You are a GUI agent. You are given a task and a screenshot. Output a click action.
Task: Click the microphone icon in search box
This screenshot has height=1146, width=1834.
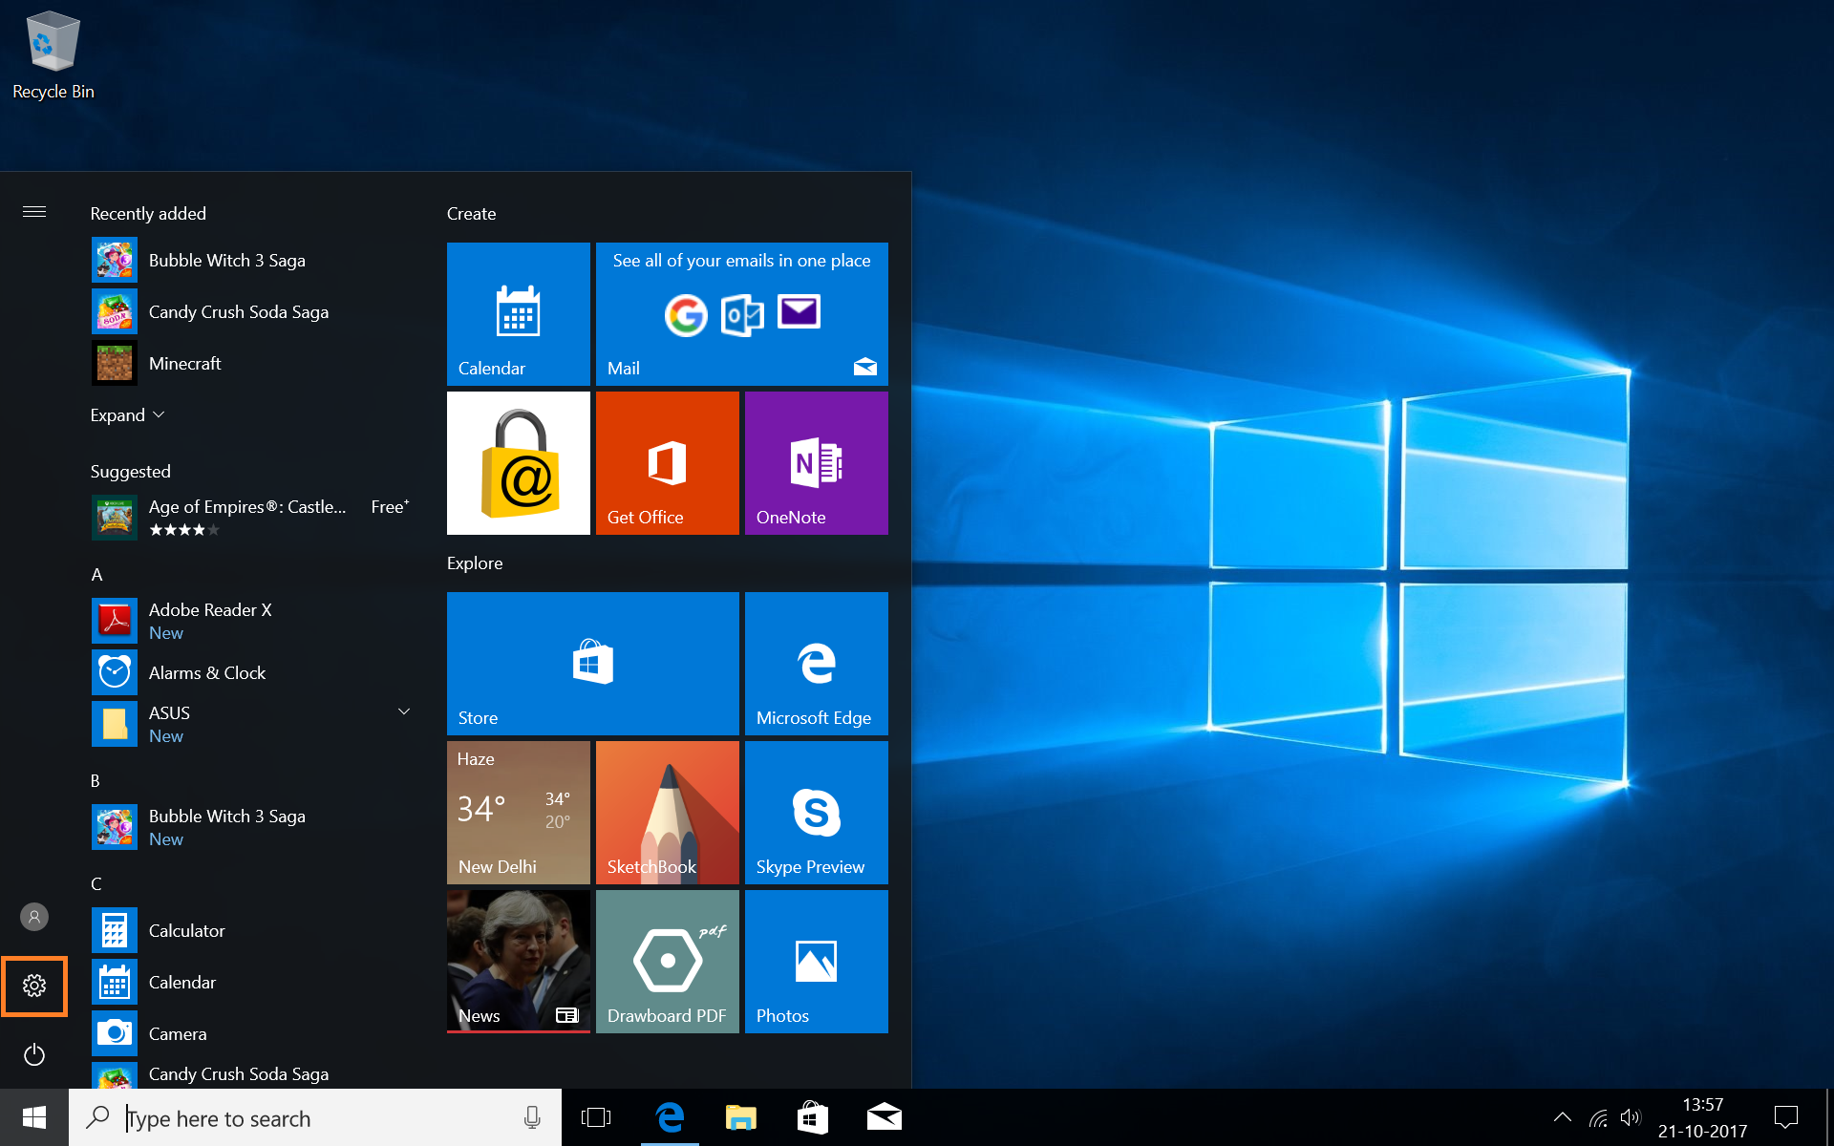click(x=532, y=1117)
